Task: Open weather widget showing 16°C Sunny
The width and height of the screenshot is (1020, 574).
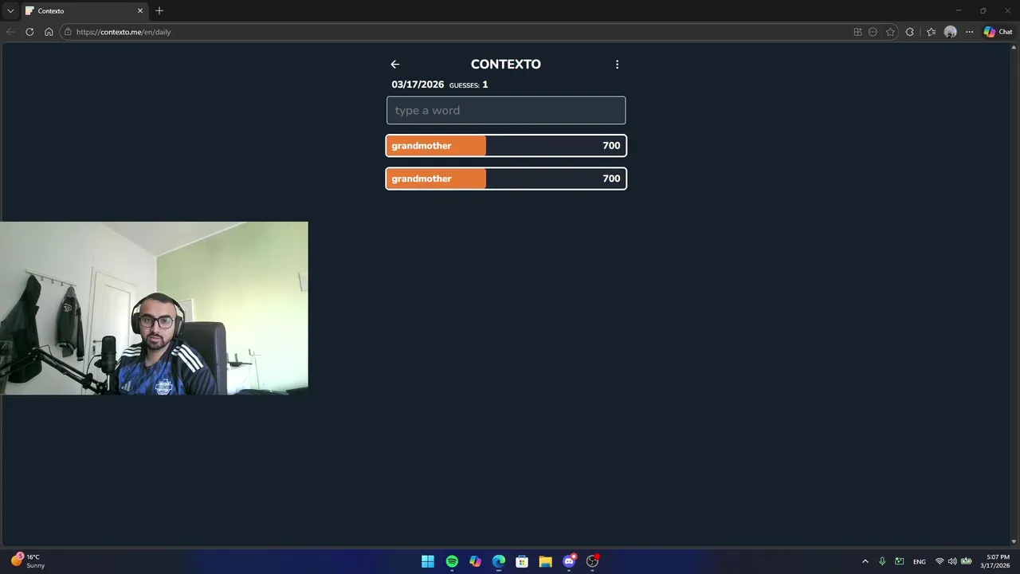Action: click(28, 561)
